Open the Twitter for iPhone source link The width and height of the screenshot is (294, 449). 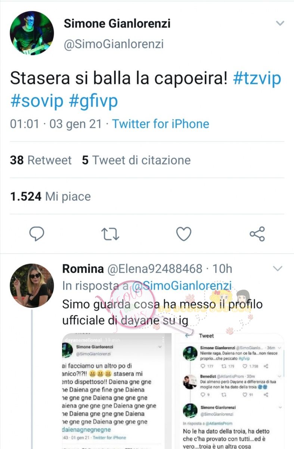click(161, 124)
